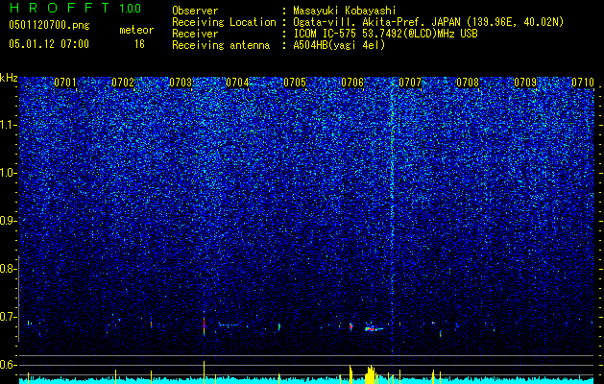Click receiver value ICOM IC-575 53.7492 MHz USB
Image resolution: width=604 pixels, height=384 pixels.
[x=385, y=34]
